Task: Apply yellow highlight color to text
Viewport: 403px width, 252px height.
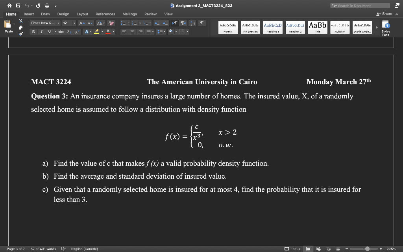Action: point(97,31)
